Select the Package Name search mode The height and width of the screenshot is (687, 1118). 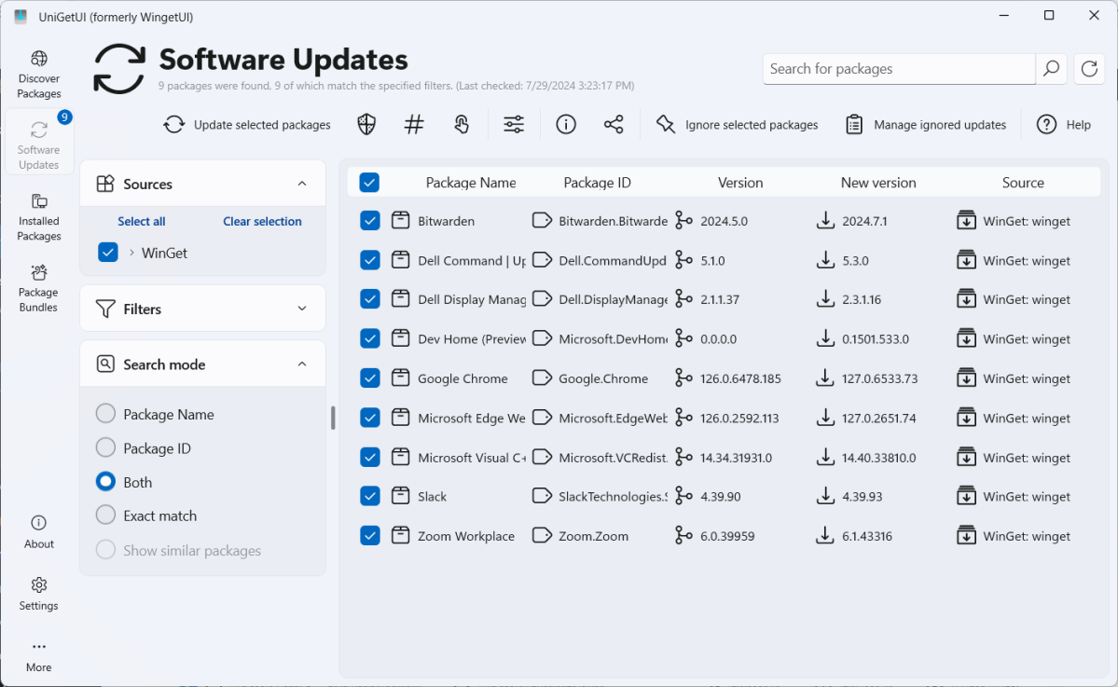pyautogui.click(x=105, y=413)
